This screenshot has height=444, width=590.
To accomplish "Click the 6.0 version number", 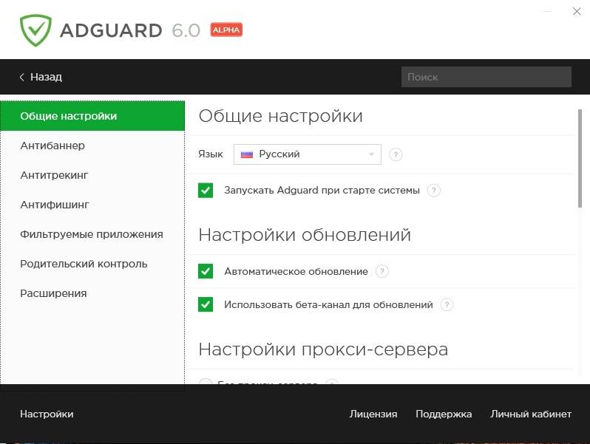I will point(186,30).
